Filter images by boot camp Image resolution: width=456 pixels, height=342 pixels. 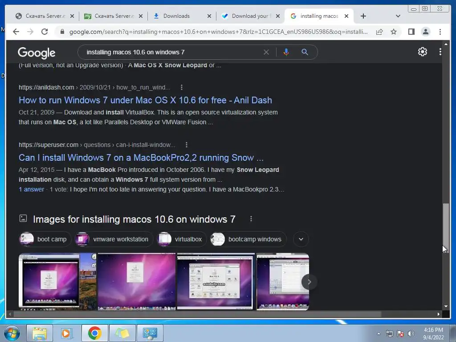[x=45, y=239]
